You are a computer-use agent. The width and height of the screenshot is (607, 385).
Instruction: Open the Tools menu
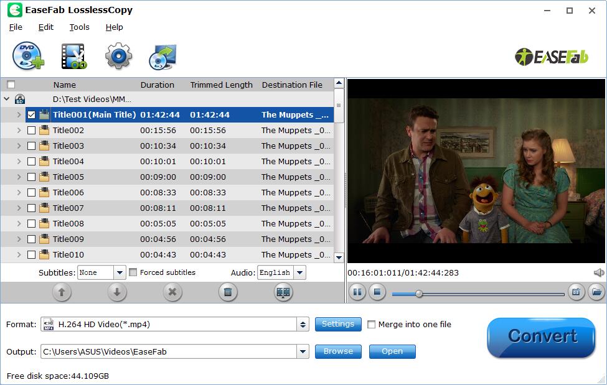point(79,27)
